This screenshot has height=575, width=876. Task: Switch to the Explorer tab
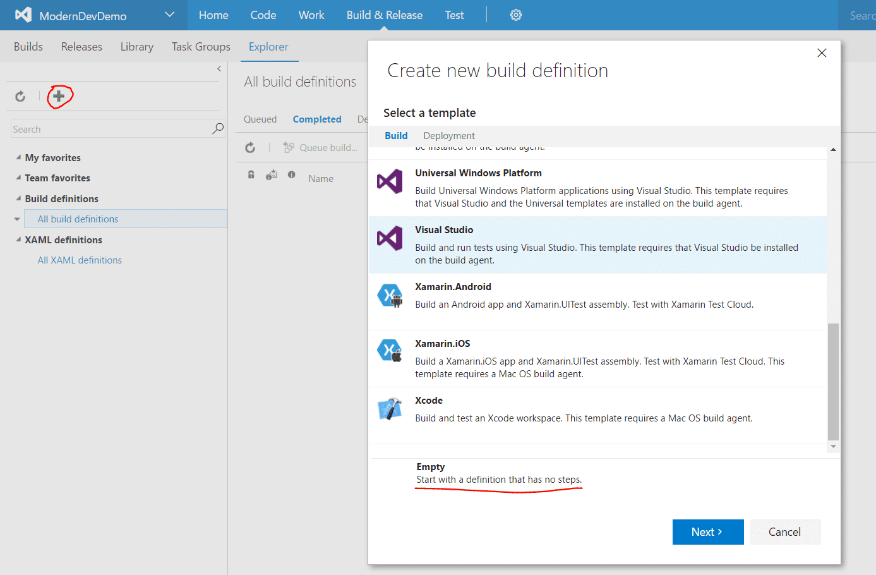point(268,47)
